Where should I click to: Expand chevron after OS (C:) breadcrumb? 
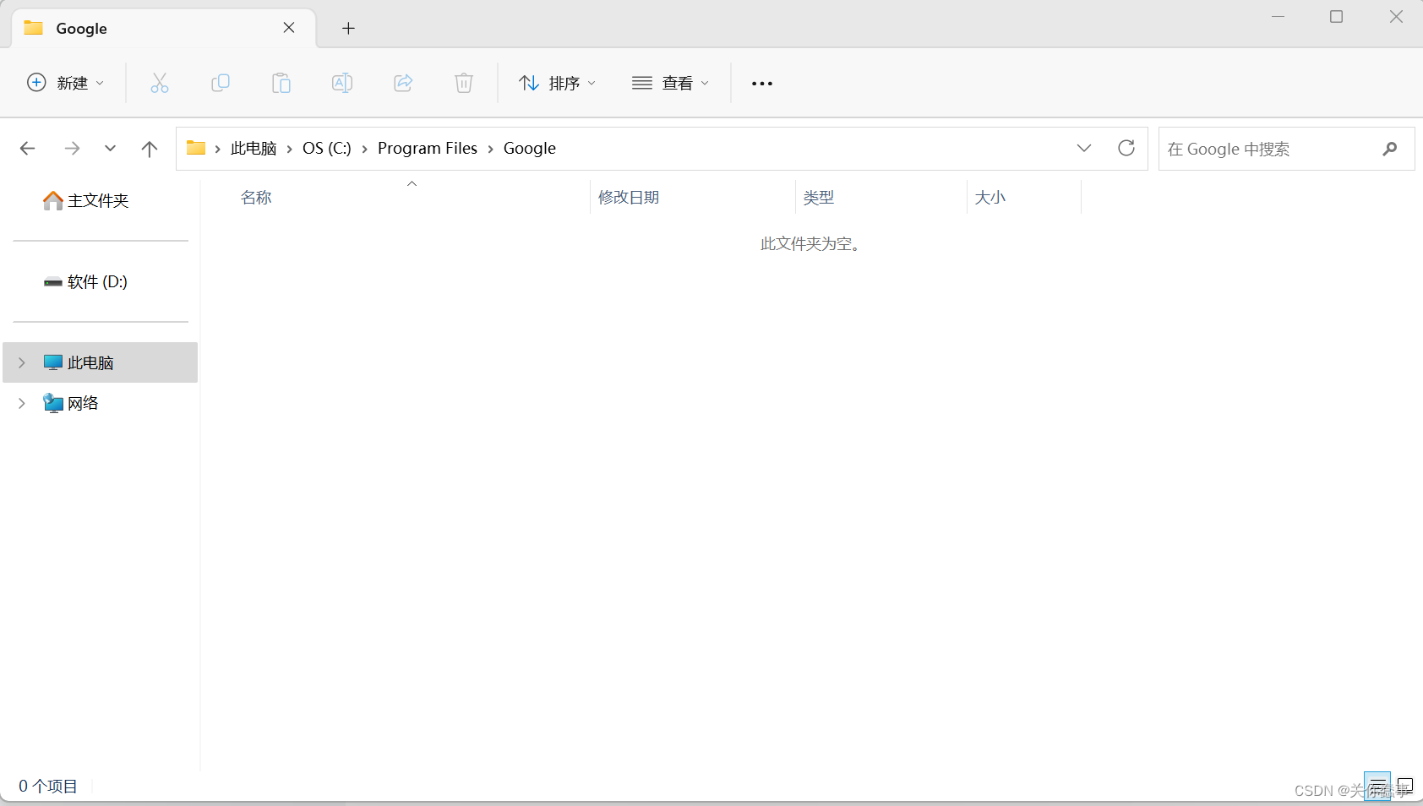364,150
